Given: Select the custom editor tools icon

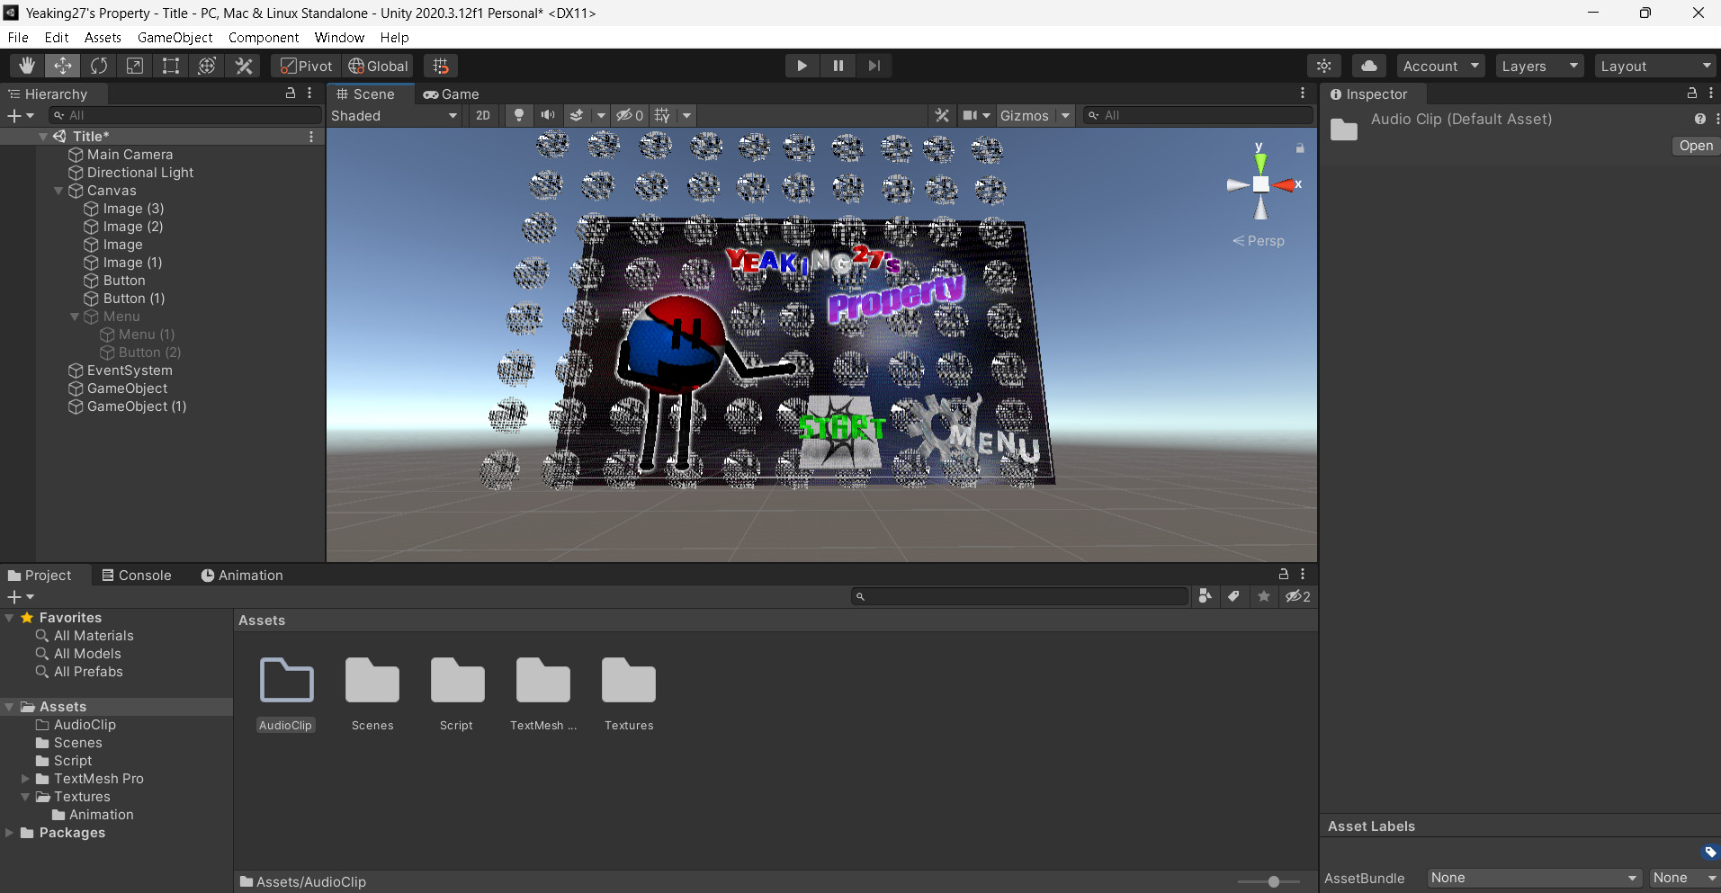Looking at the screenshot, I should [x=244, y=65].
